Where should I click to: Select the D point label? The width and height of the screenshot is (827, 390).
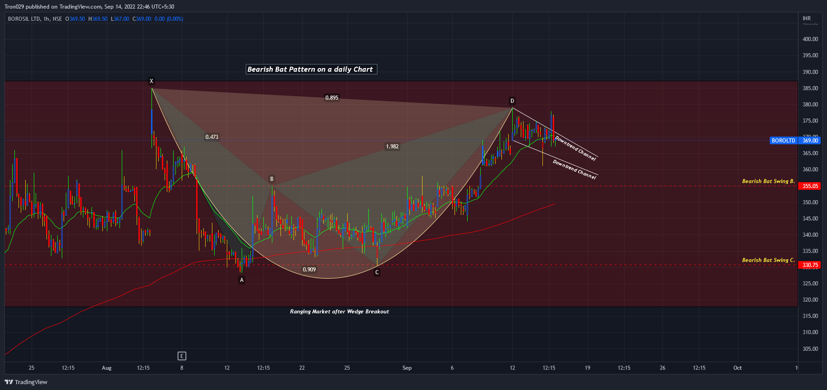[x=512, y=101]
